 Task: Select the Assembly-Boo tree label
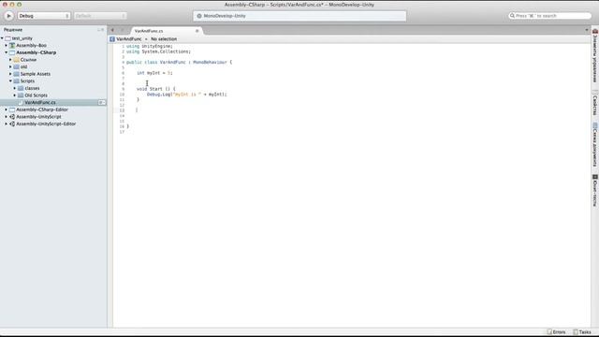31,46
